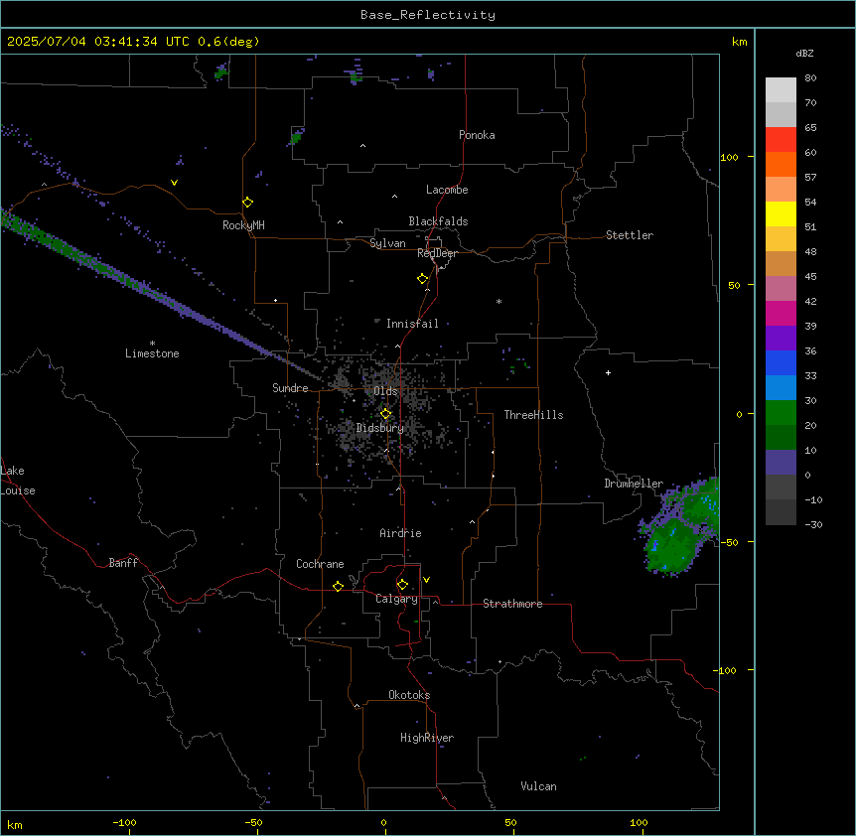Viewport: 856px width, 836px height.
Task: Select the 2025/07/04 03:41:34 UTC timestamp
Action: (98, 42)
